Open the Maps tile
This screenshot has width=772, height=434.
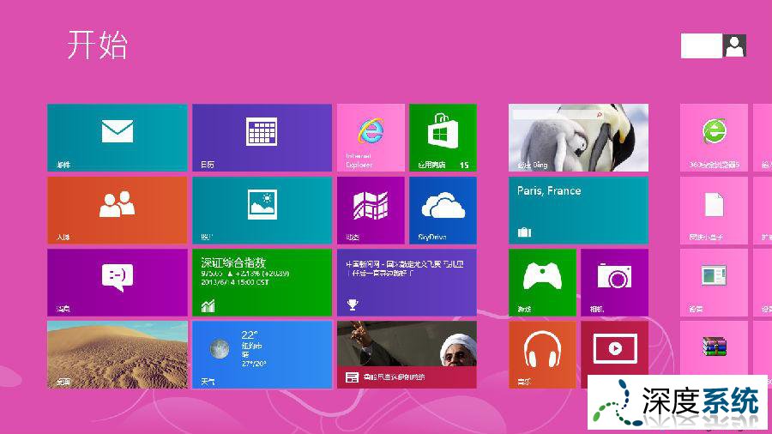(371, 210)
